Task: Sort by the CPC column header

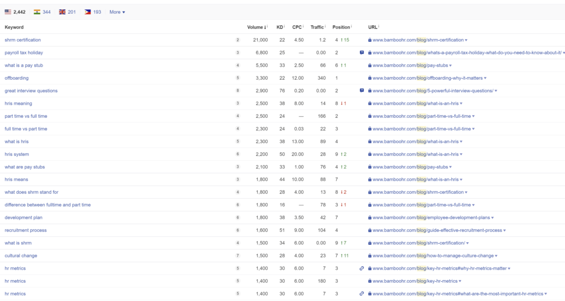Action: tap(296, 27)
